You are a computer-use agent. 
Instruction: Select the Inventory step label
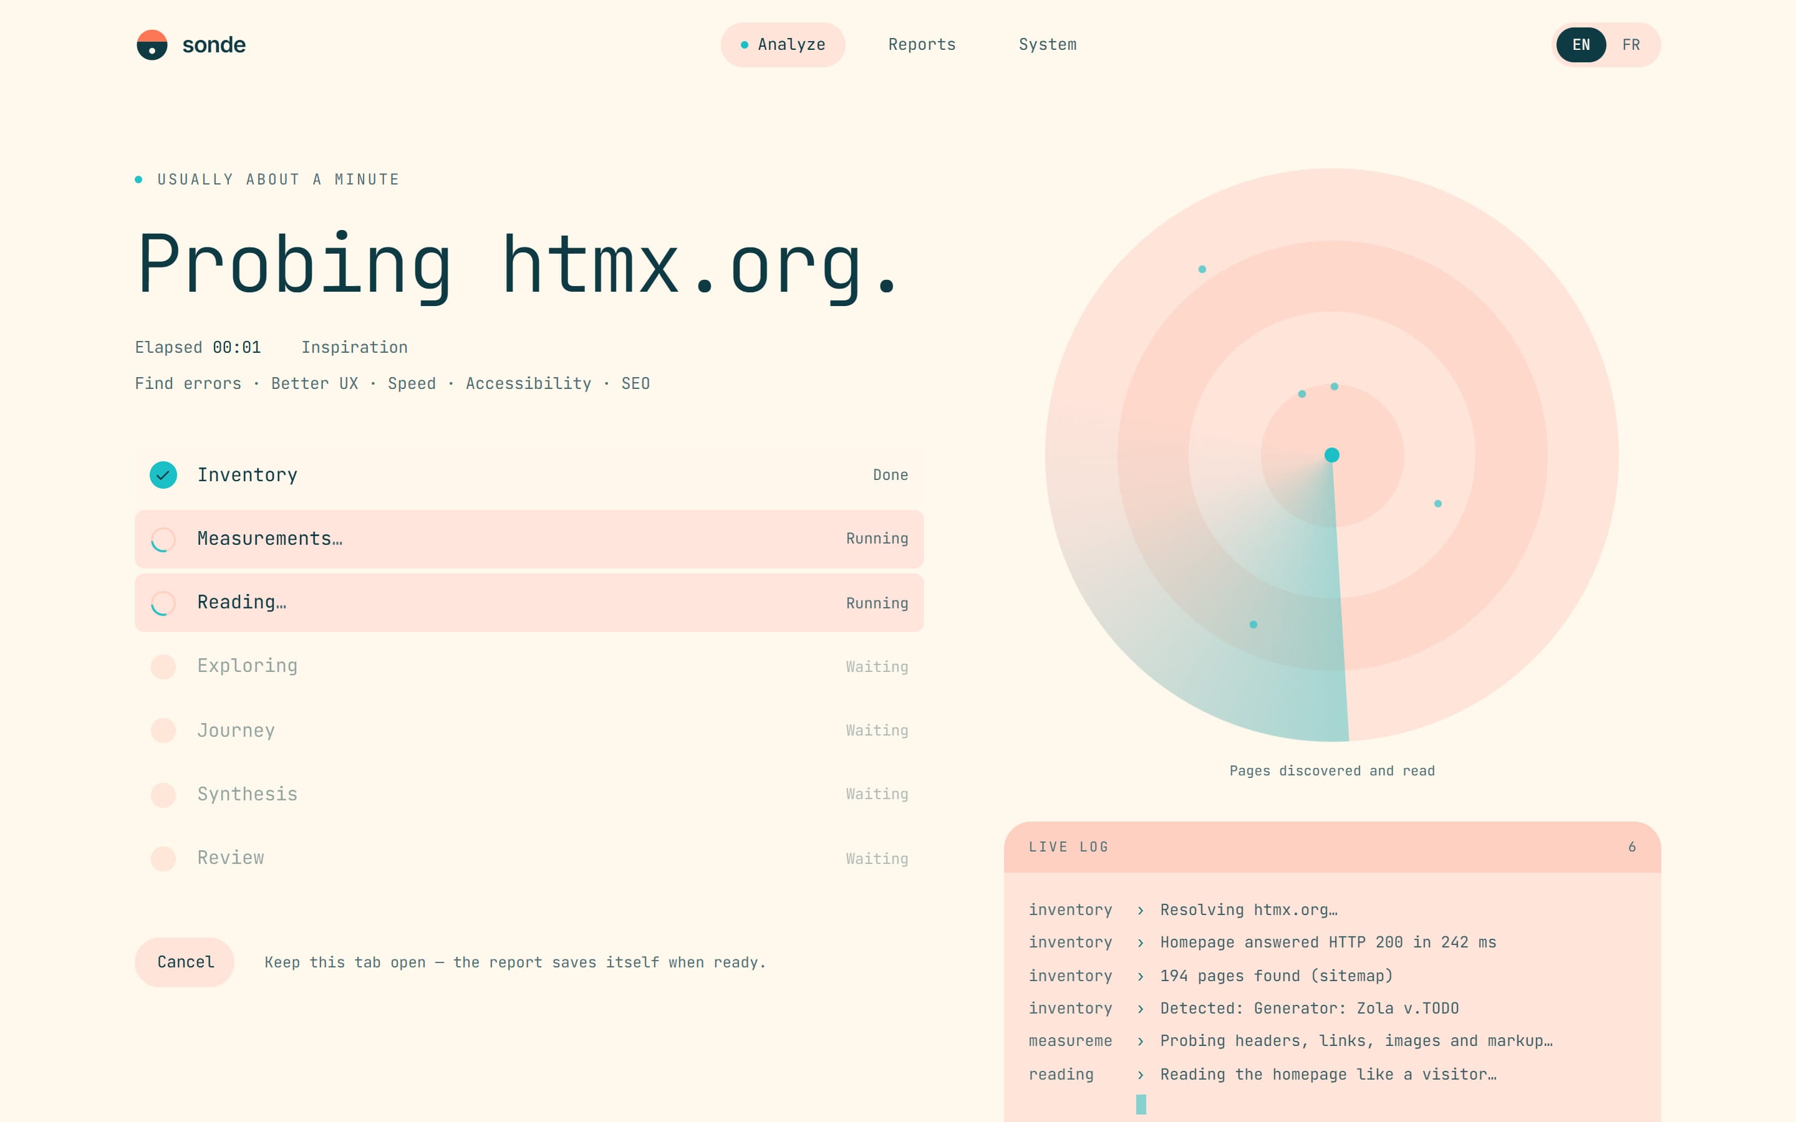coord(247,475)
